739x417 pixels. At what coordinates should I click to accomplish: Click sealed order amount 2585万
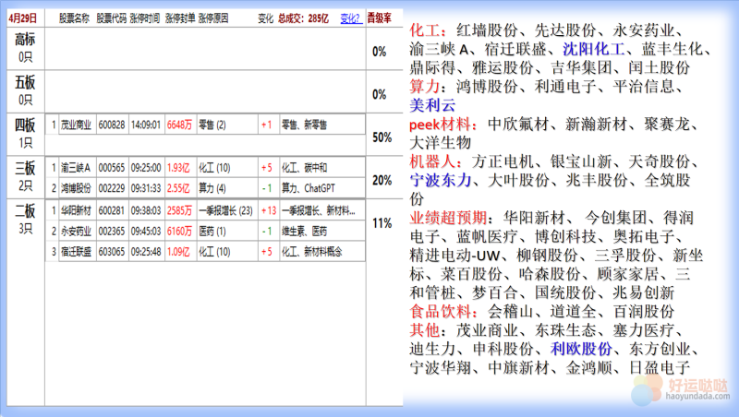pyautogui.click(x=179, y=210)
